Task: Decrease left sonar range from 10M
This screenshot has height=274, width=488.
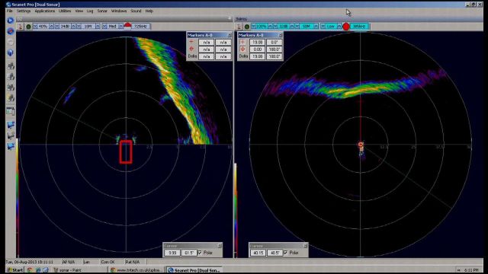Action: coord(79,27)
